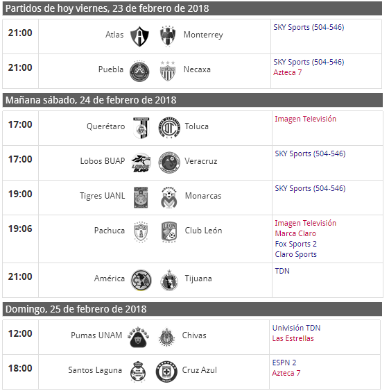Image resolution: width=389 pixels, height=391 pixels.
Task: Click the Tijuana team crest
Action: click(169, 280)
